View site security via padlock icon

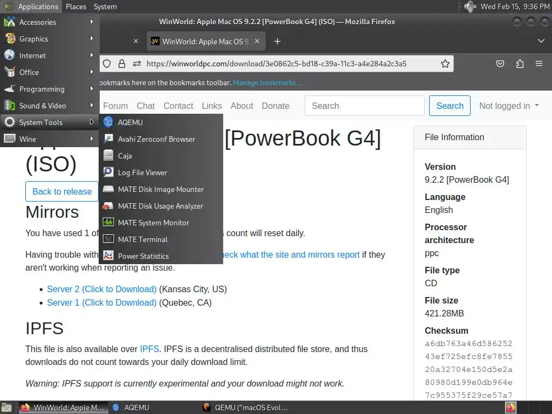pyautogui.click(x=122, y=64)
